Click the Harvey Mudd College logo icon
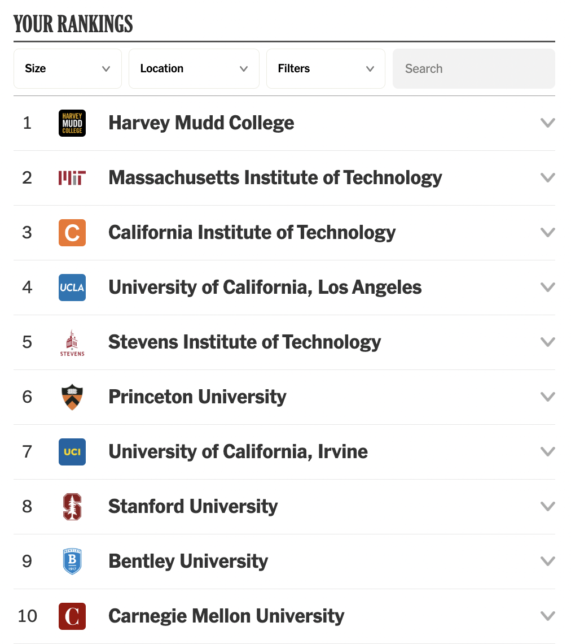The image size is (571, 644). click(x=72, y=123)
